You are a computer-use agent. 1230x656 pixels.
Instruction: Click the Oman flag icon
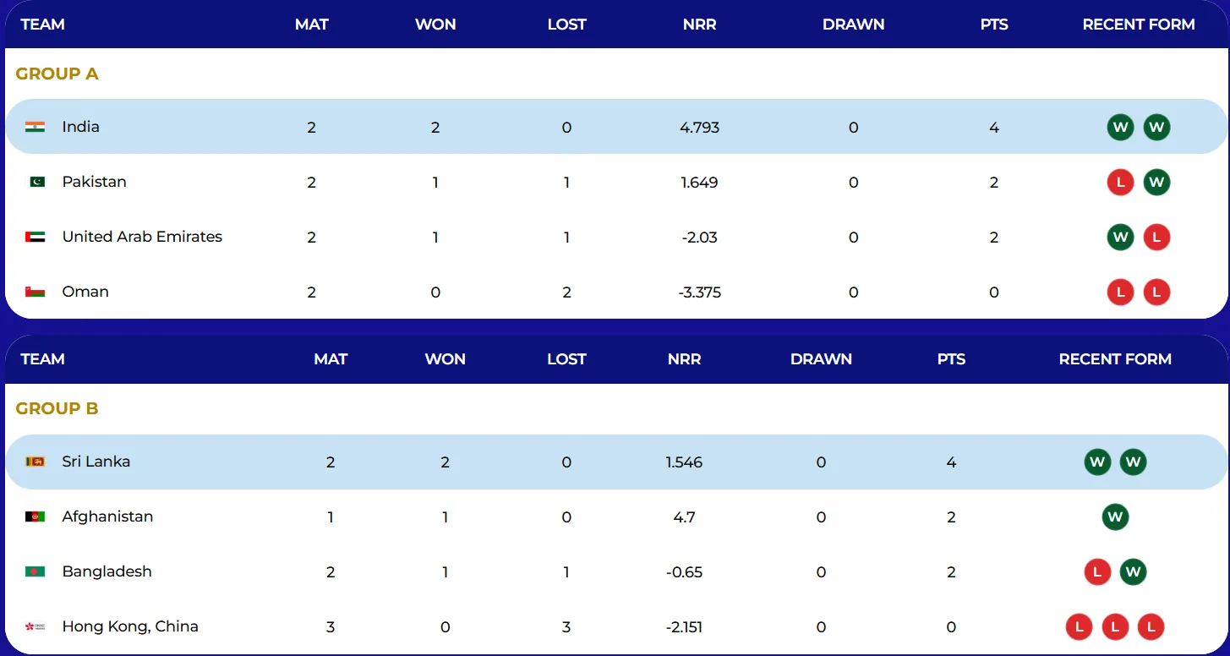click(x=35, y=292)
